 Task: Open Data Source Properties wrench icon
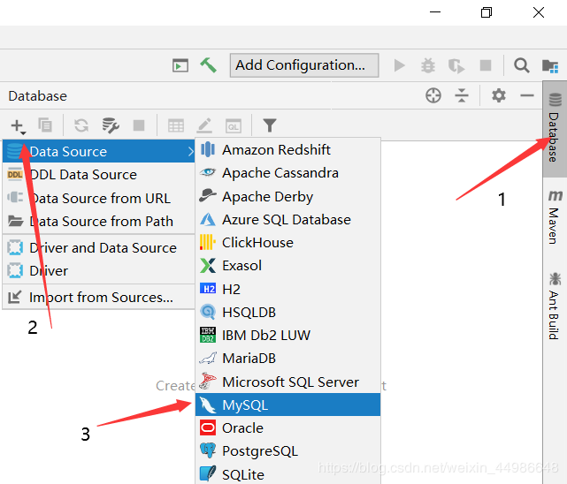point(110,125)
